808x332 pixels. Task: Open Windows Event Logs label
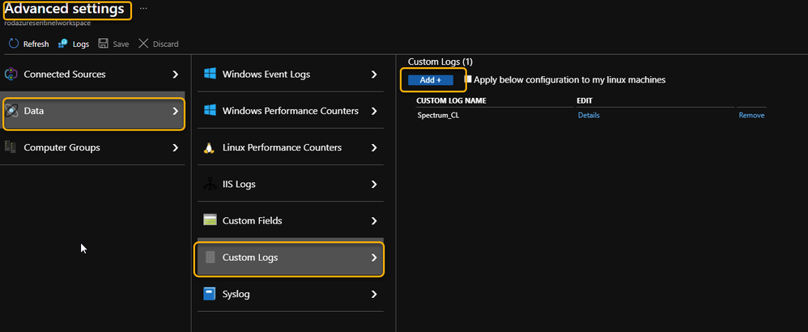[x=266, y=74]
